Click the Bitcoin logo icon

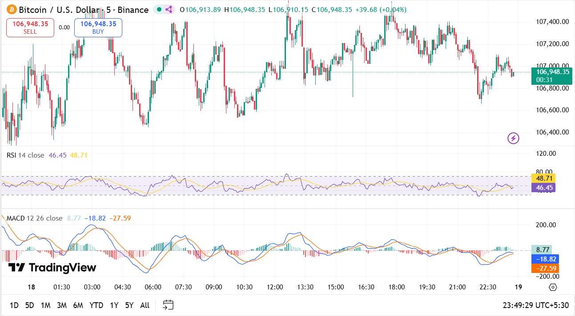click(12, 9)
